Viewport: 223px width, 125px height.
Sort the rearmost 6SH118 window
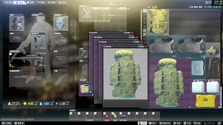coord(127,32)
